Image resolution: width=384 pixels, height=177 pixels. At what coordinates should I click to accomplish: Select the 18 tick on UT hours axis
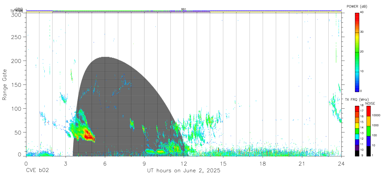click(263, 163)
